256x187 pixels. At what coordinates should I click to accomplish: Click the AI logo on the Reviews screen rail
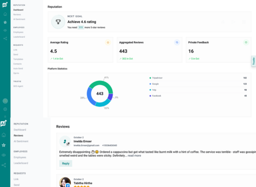pos(3,123)
